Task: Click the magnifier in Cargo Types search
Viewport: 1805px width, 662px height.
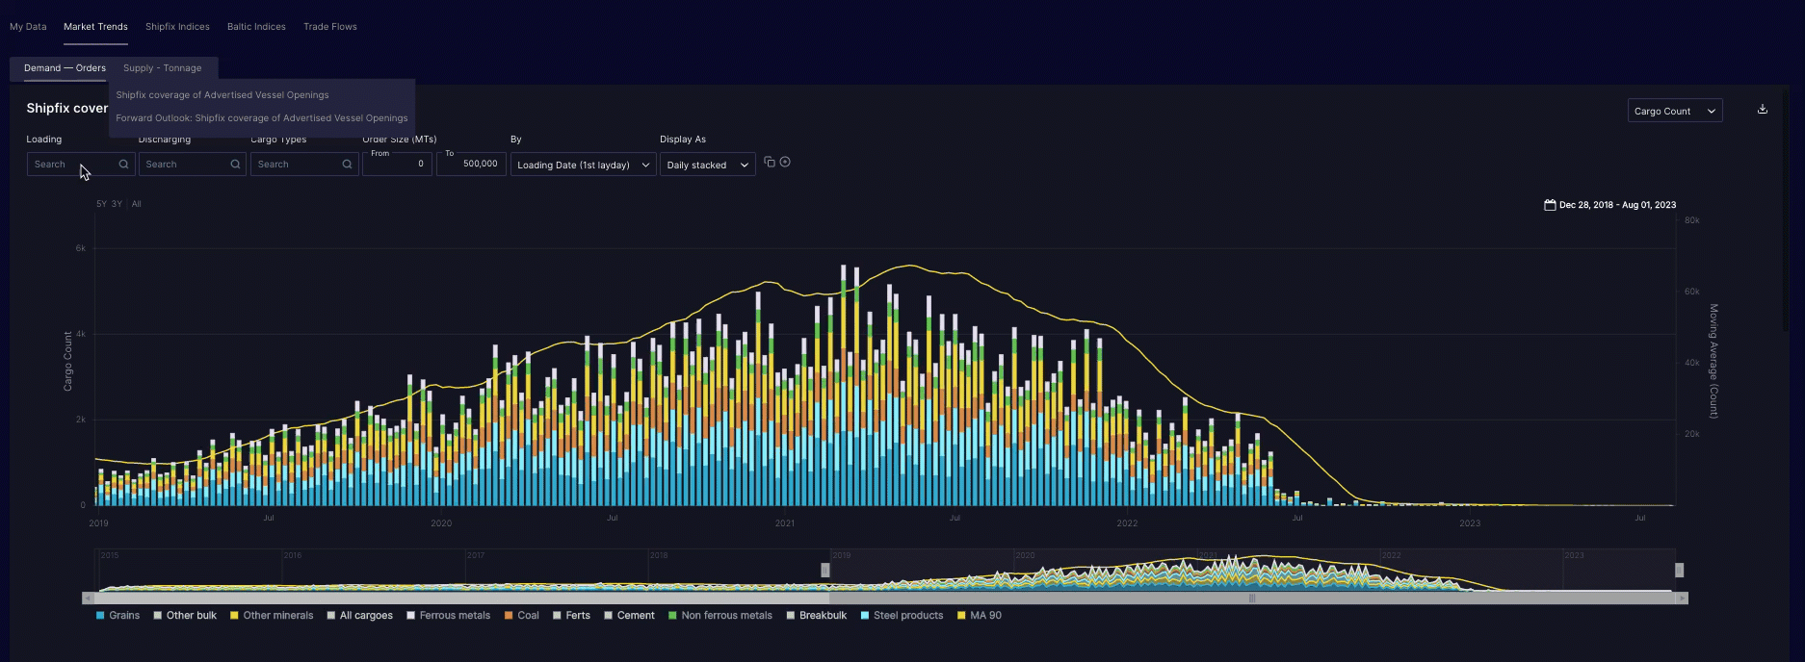Action: 347,165
